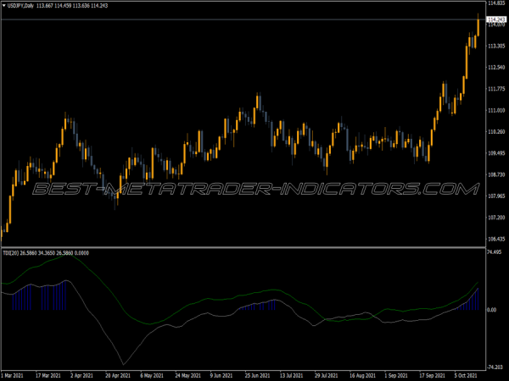Click the 24 May 2021 date label
Screen dimensions: 509x381
point(187,375)
